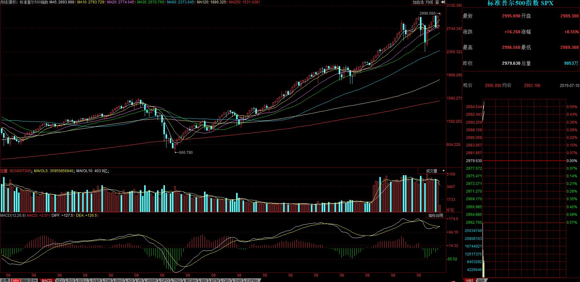Select the BOLL indicator tab

83,280
